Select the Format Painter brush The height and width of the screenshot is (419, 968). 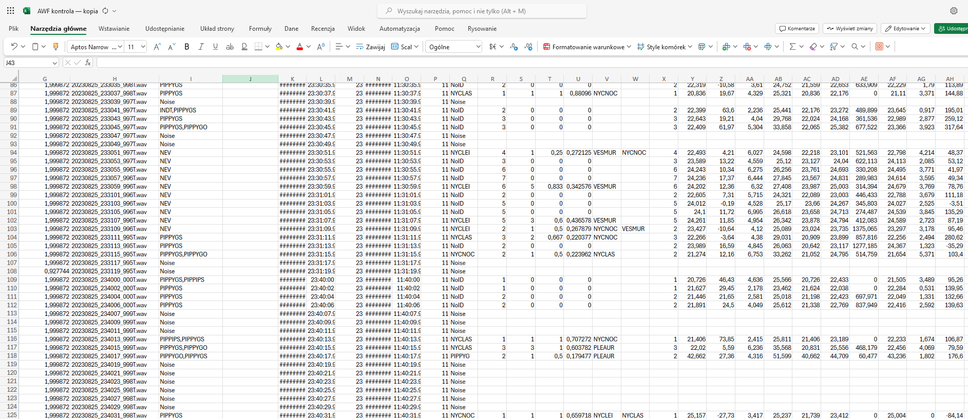pos(56,47)
